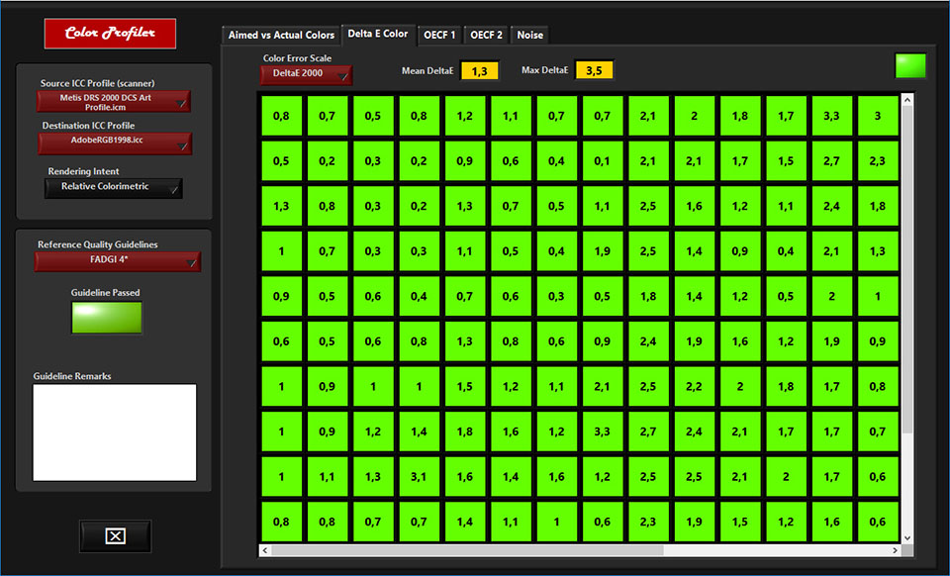
Task: Click the Color Error Scale label
Action: [297, 58]
